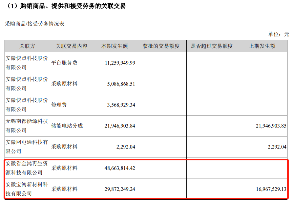The width and height of the screenshot is (293, 202).
Task: Click the prior amount 21,946,903.85
Action: [x=271, y=126]
